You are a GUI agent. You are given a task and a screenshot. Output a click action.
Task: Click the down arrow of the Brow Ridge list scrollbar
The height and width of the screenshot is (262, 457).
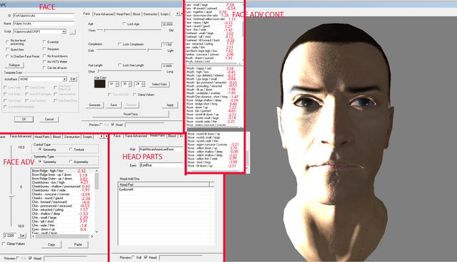pyautogui.click(x=97, y=232)
